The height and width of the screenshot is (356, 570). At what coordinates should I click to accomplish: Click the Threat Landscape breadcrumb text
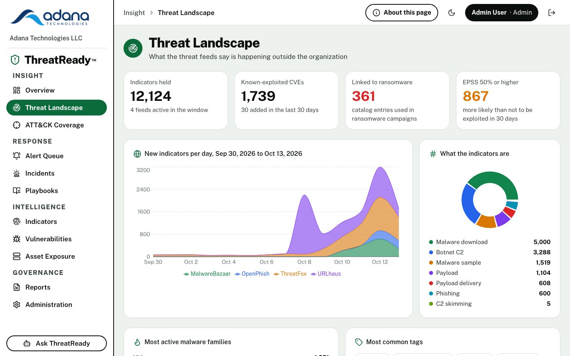pos(186,13)
